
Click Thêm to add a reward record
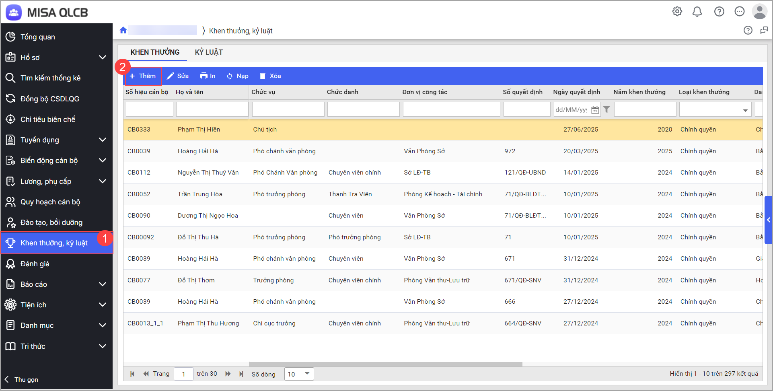coord(143,76)
